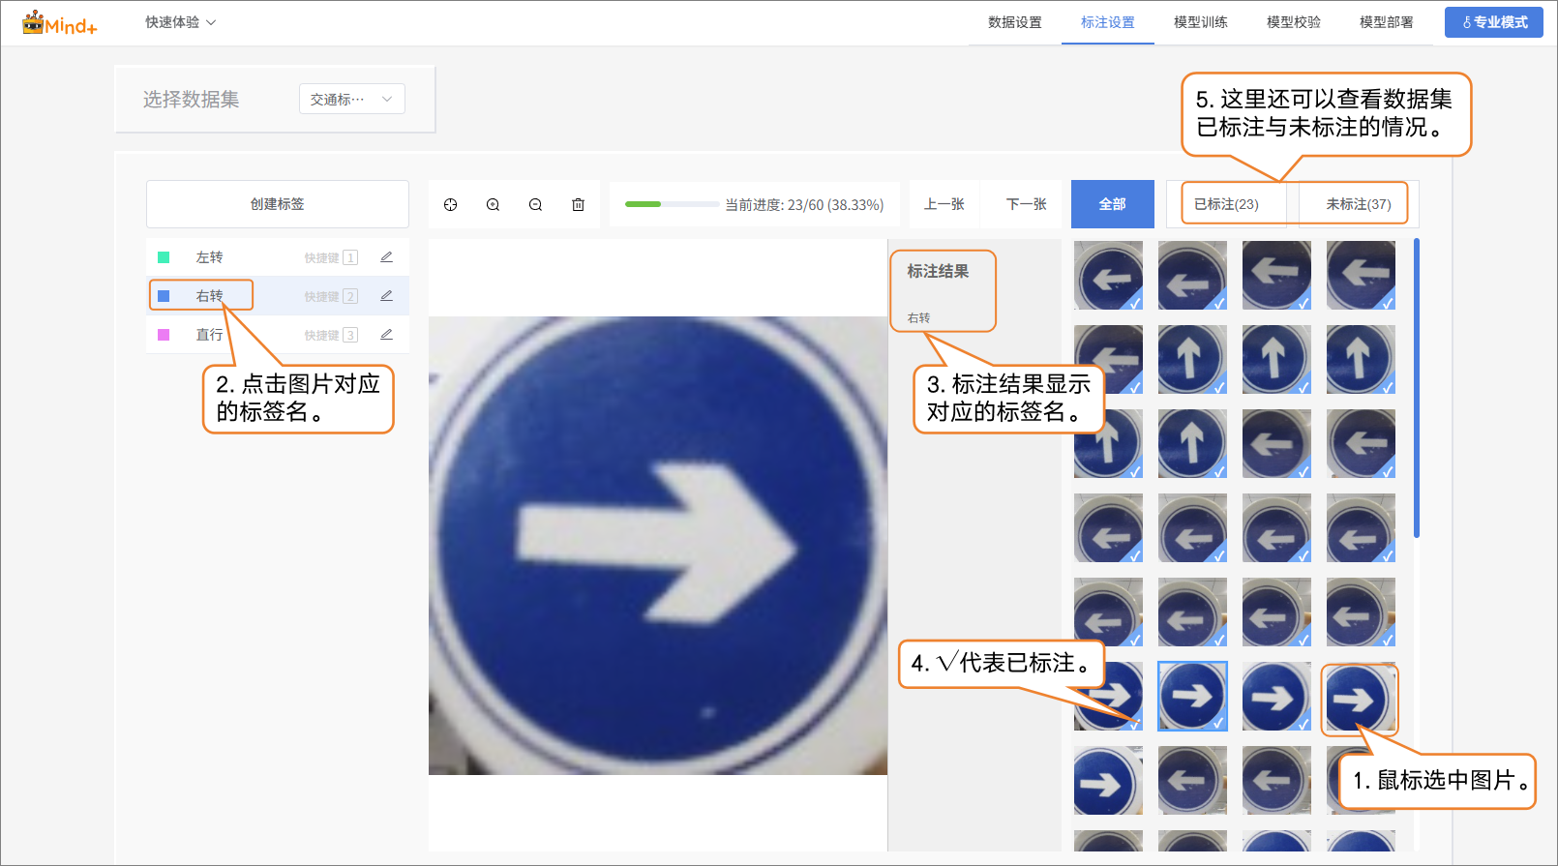Show only 未标注(37) images
Image resolution: width=1558 pixels, height=866 pixels.
(x=1358, y=204)
